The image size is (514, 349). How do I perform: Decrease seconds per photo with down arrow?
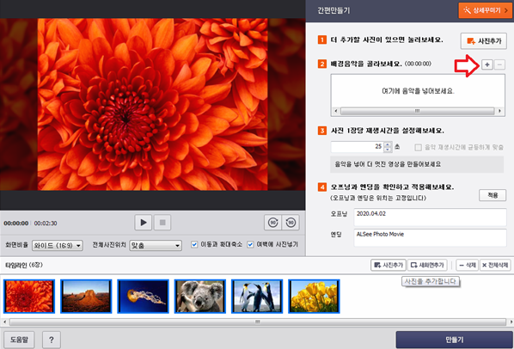(388, 149)
